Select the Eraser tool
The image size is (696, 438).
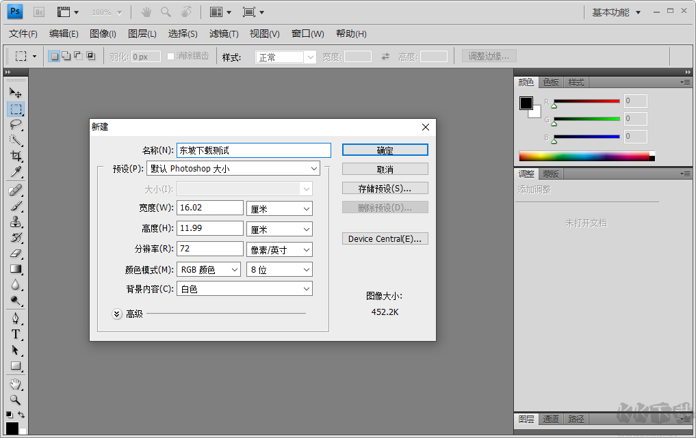pos(16,254)
